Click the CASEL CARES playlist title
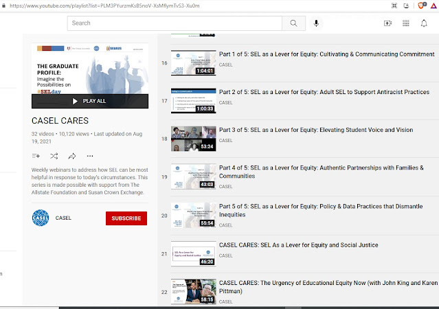439x309 pixels. [x=60, y=121]
